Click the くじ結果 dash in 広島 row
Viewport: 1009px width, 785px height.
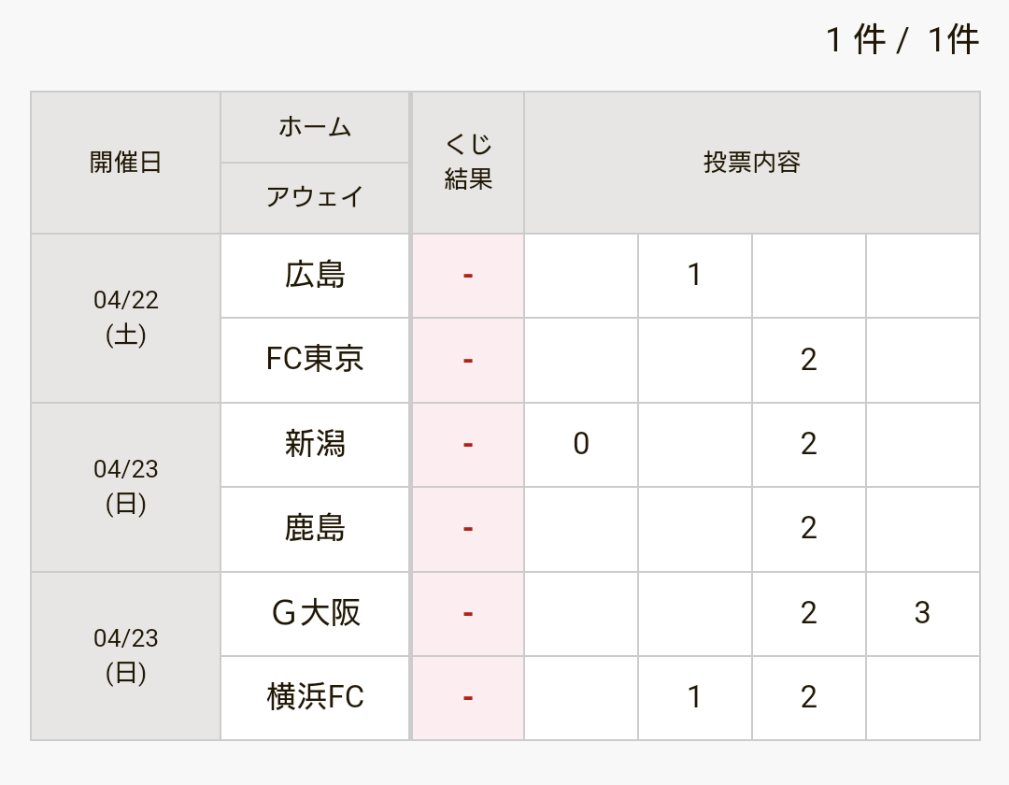[x=468, y=275]
